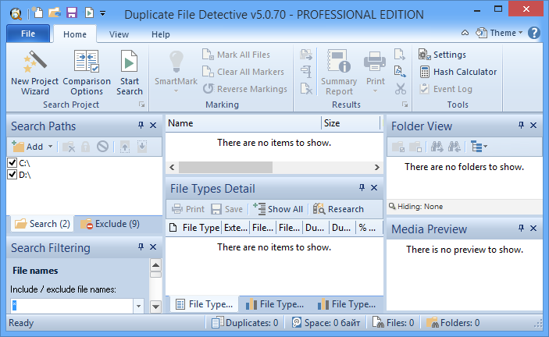This screenshot has width=549, height=337.
Task: Close the Search Paths panel
Action: pos(153,125)
